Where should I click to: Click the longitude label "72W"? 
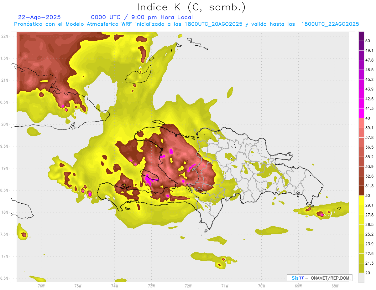click(188, 286)
